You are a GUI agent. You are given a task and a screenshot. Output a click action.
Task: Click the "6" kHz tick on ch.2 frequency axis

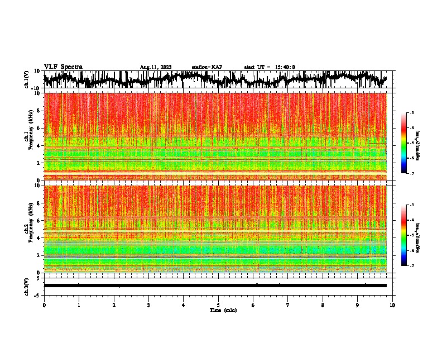39,221
